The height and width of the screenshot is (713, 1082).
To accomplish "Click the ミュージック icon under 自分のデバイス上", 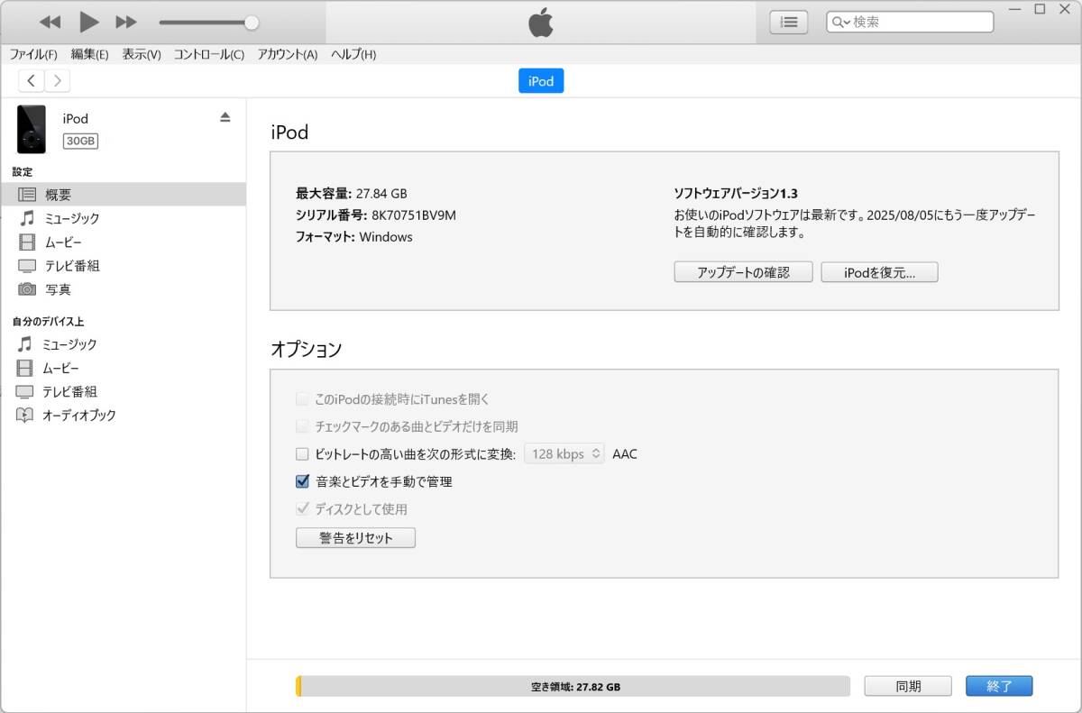I will tap(25, 344).
